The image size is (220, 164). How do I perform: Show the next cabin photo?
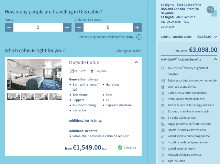(x=59, y=75)
